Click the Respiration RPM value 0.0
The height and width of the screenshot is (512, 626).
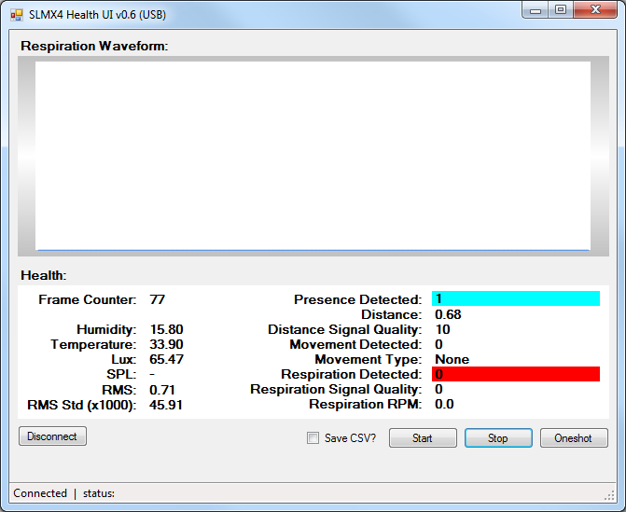point(444,404)
